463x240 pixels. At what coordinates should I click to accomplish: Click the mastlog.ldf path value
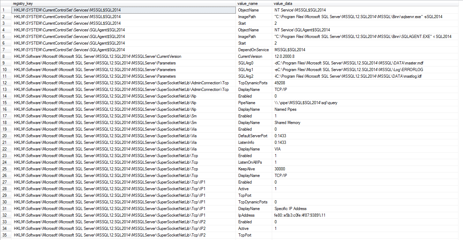tap(348, 76)
